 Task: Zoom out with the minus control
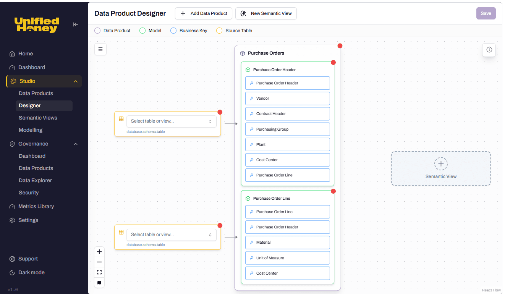[x=99, y=262]
